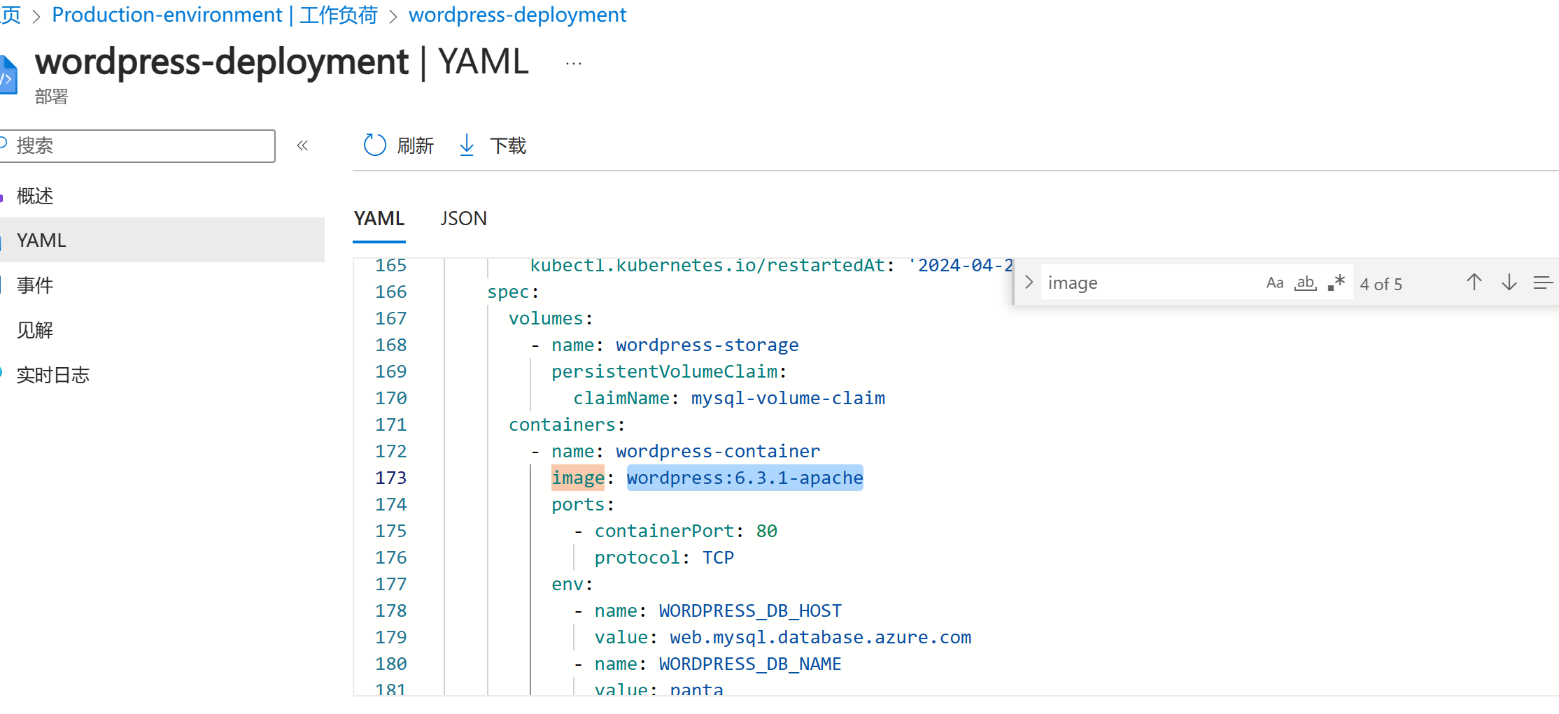Click 'wordpress-storage' value

(x=707, y=345)
